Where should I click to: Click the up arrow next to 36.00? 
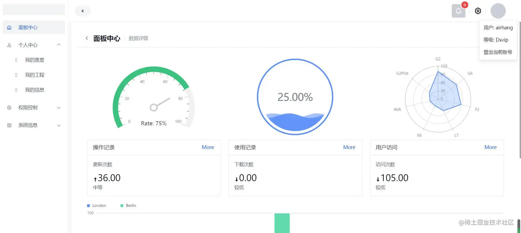[95, 179]
